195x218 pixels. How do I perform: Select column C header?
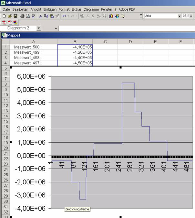coord(105,41)
